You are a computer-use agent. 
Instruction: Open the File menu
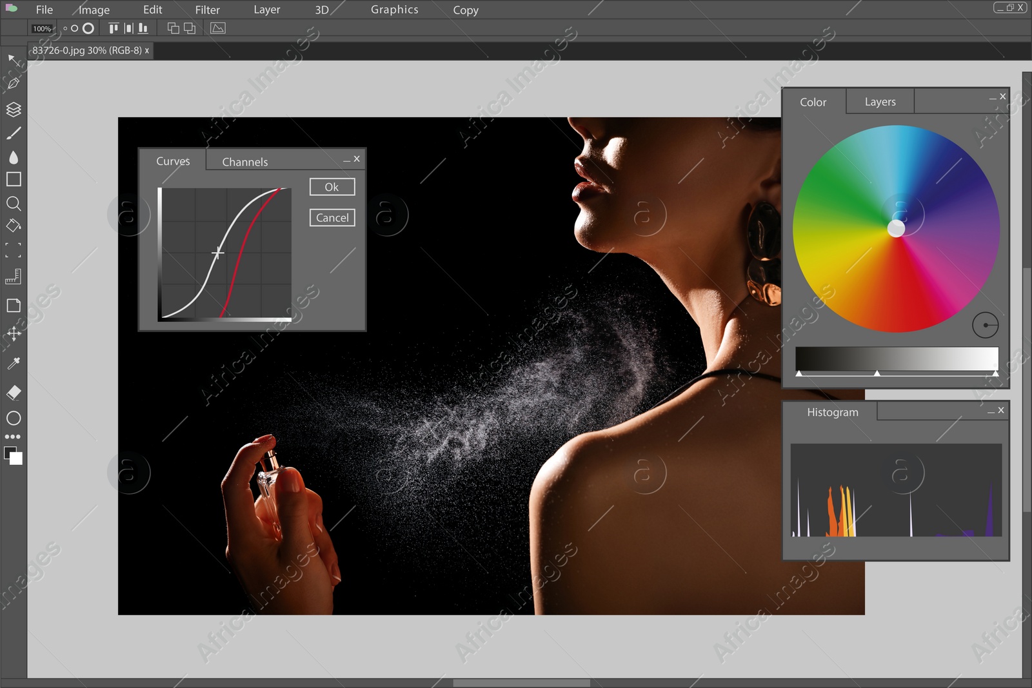(x=45, y=10)
